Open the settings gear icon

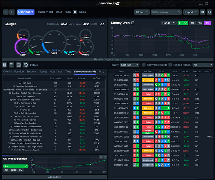[x=203, y=12]
